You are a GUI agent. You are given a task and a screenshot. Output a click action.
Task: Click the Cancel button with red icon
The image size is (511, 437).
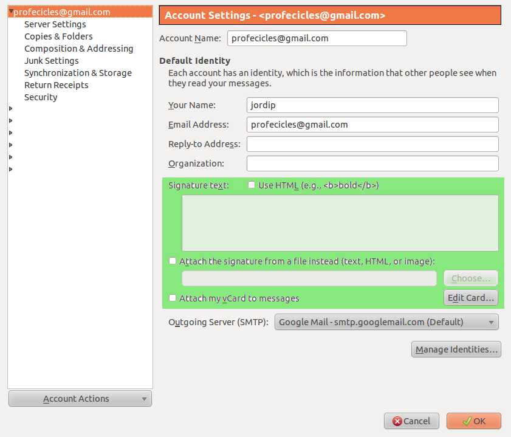[411, 421]
